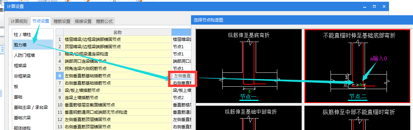Screen dimensions: 413x130
Task: Open the 箍筋设置 tab
Action: (x=62, y=21)
